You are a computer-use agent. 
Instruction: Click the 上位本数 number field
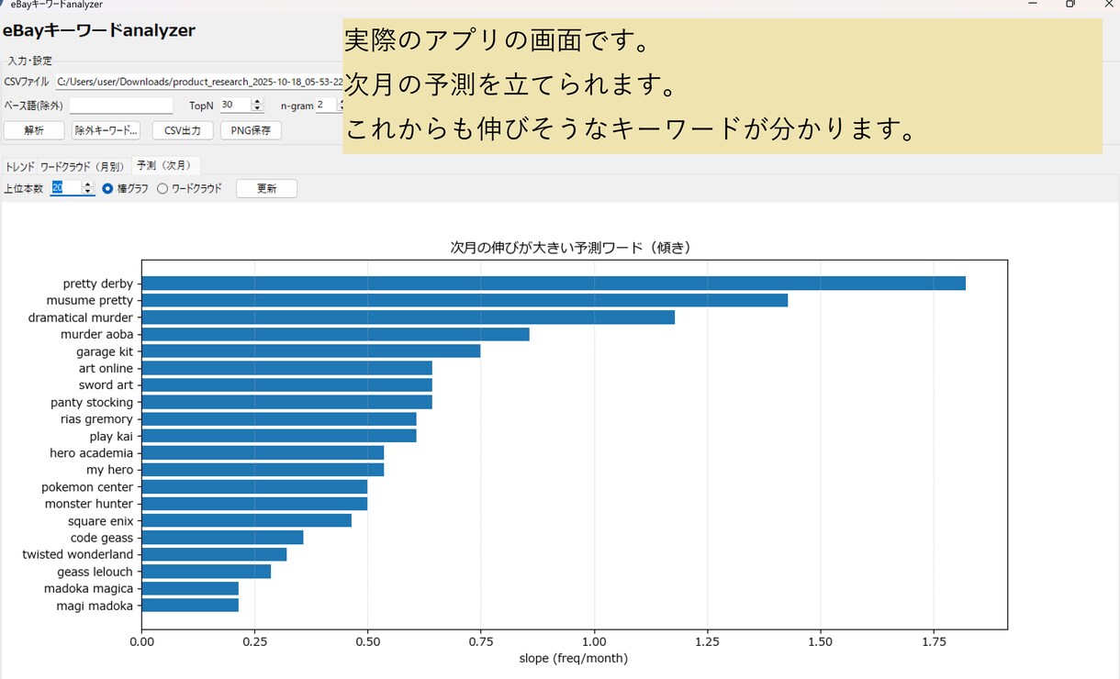click(x=66, y=188)
